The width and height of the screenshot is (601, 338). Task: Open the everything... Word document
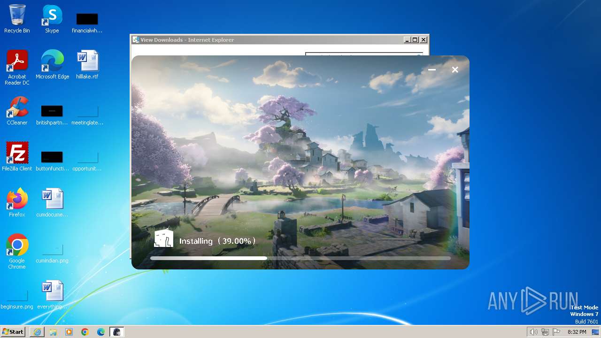pos(52,295)
